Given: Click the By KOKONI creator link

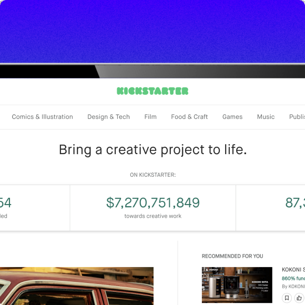Looking at the screenshot, I should coord(293,286).
